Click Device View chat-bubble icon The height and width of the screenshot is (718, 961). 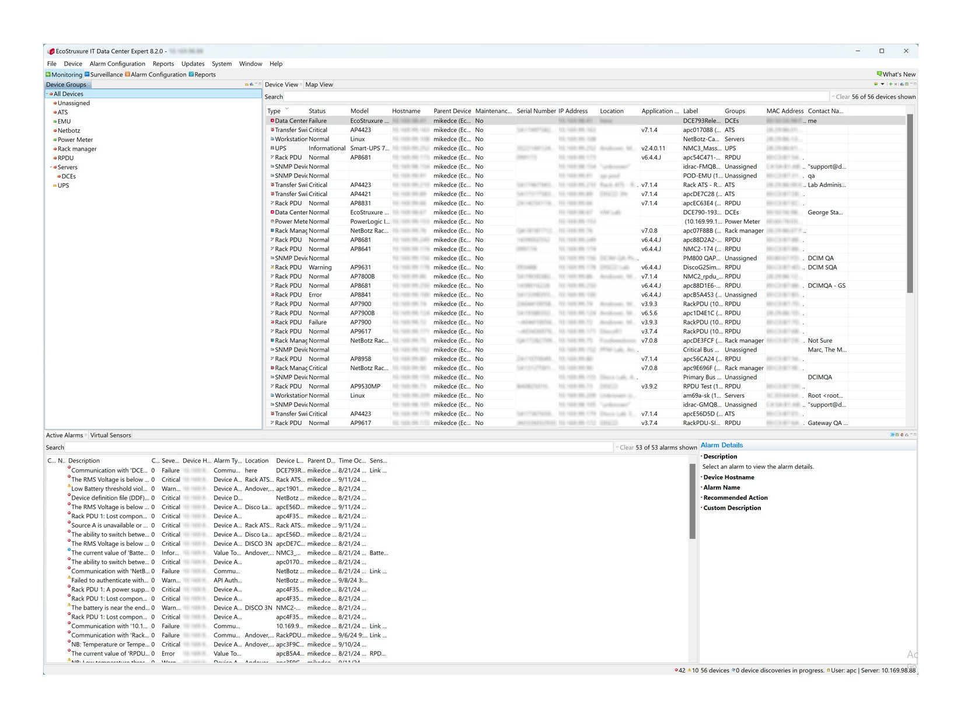[876, 84]
